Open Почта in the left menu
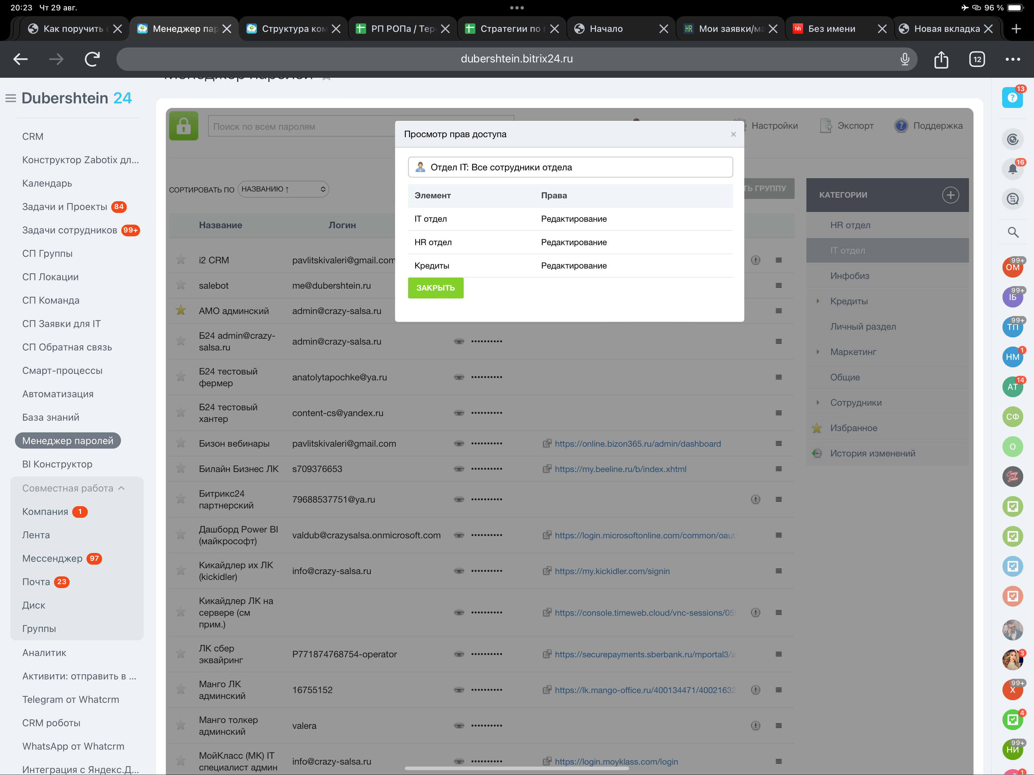 (x=36, y=582)
